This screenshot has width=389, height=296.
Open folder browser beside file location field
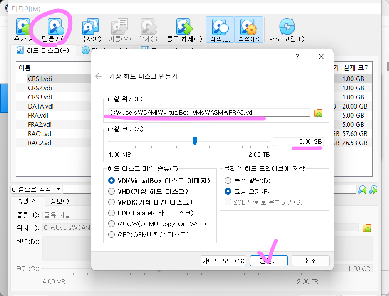pos(318,113)
